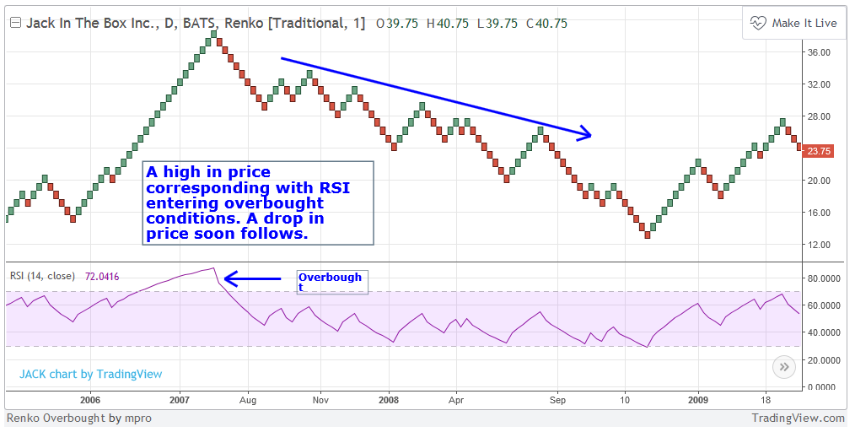
Task: Click the 40.0000 RSI axis label
Action: [825, 332]
